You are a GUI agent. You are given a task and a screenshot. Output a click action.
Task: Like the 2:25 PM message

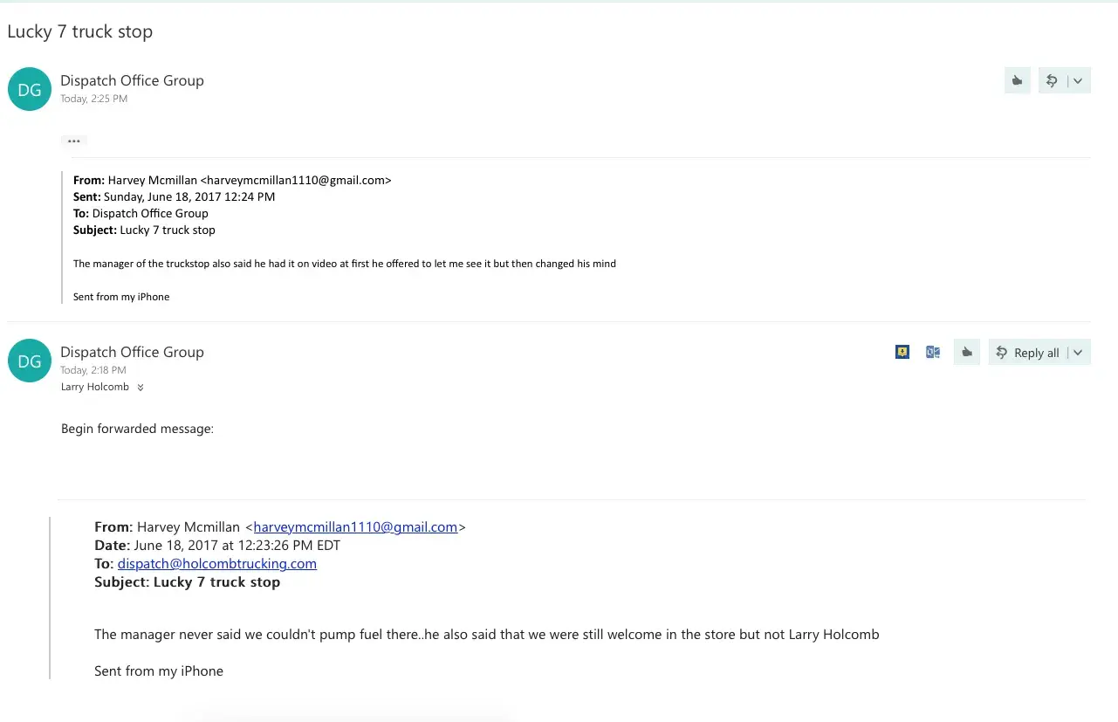[1017, 80]
